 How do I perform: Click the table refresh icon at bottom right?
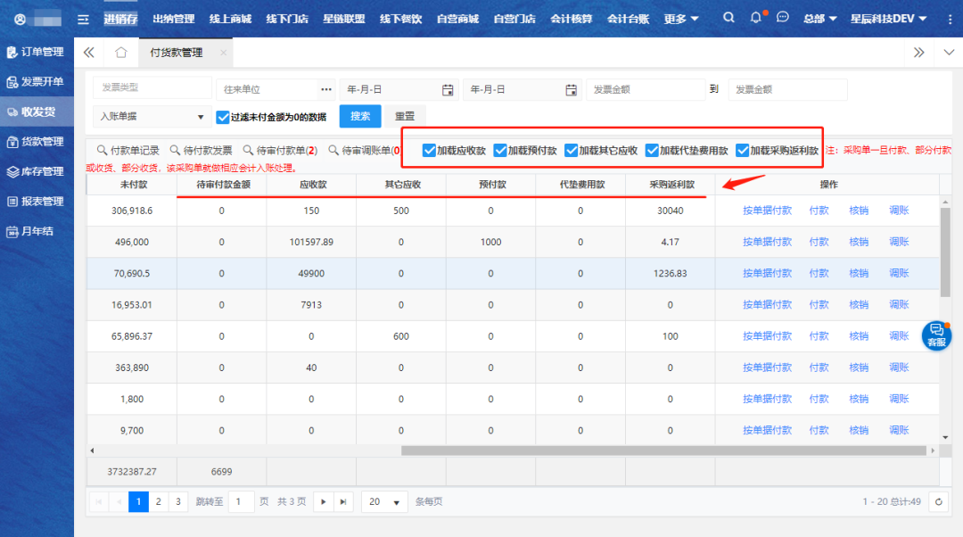938,502
